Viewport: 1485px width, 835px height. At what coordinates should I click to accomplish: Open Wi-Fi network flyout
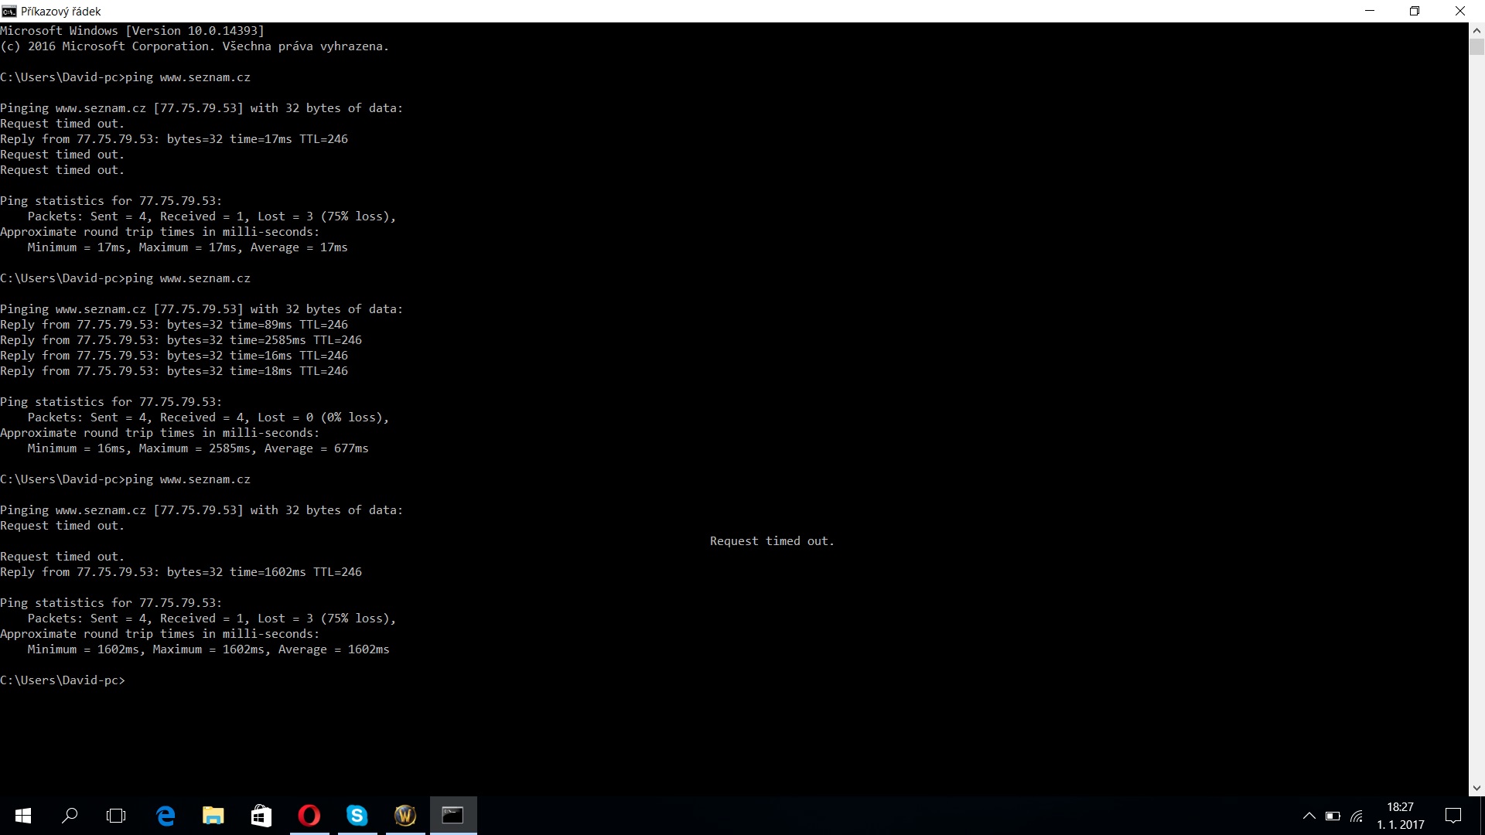coord(1357,816)
